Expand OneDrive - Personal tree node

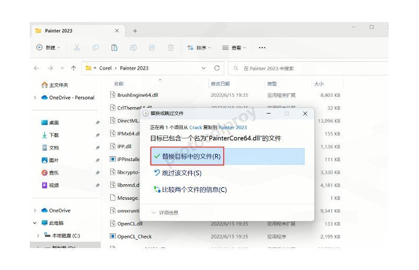pos(35,98)
